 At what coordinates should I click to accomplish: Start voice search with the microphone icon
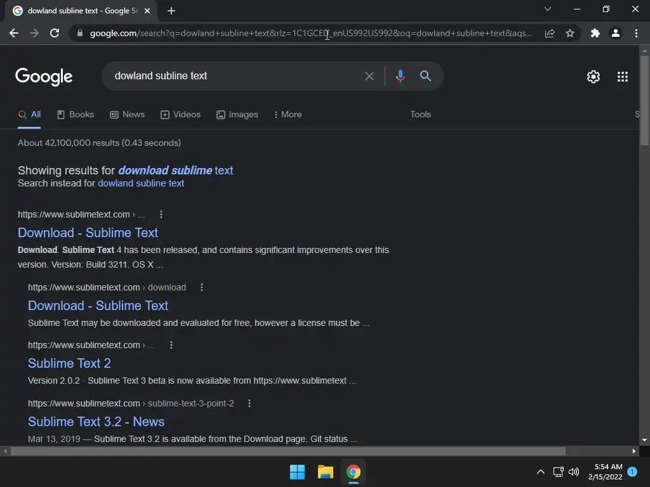400,76
